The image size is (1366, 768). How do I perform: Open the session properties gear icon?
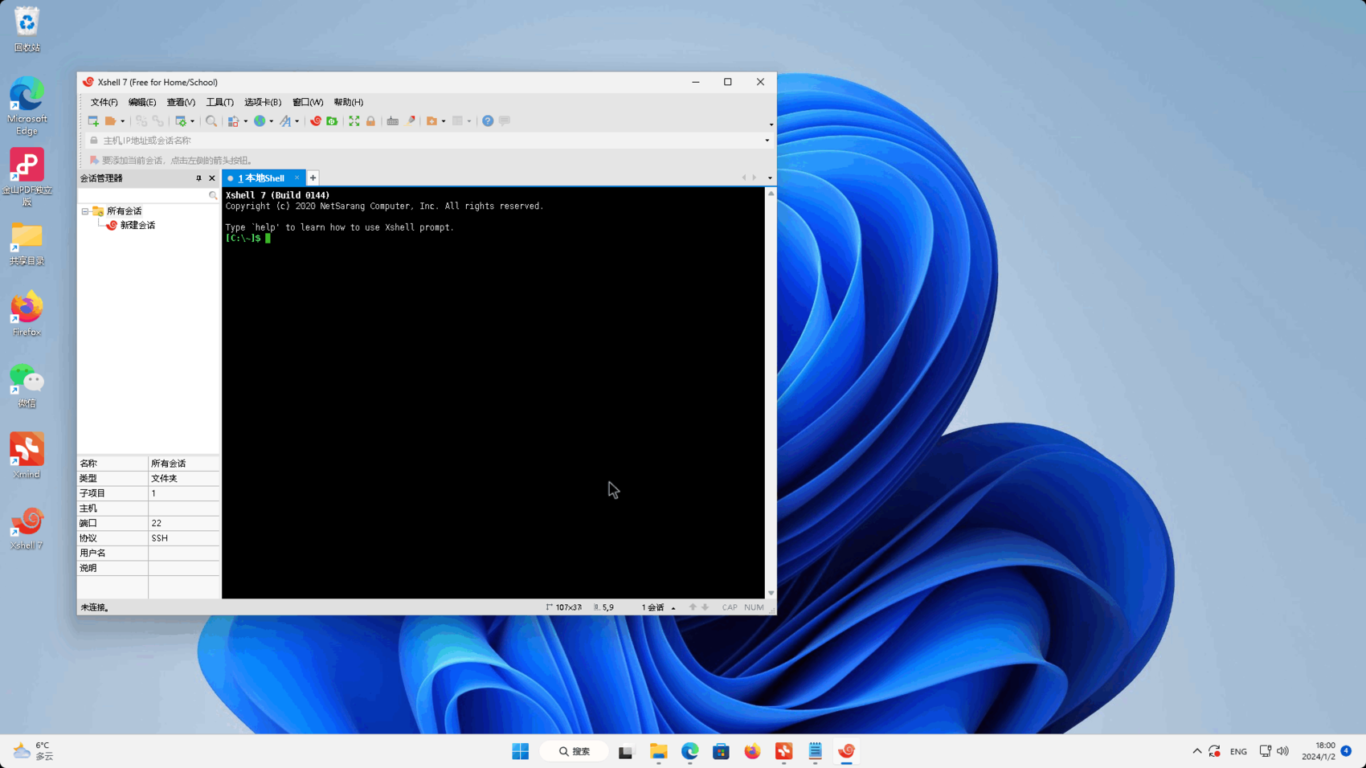point(181,121)
